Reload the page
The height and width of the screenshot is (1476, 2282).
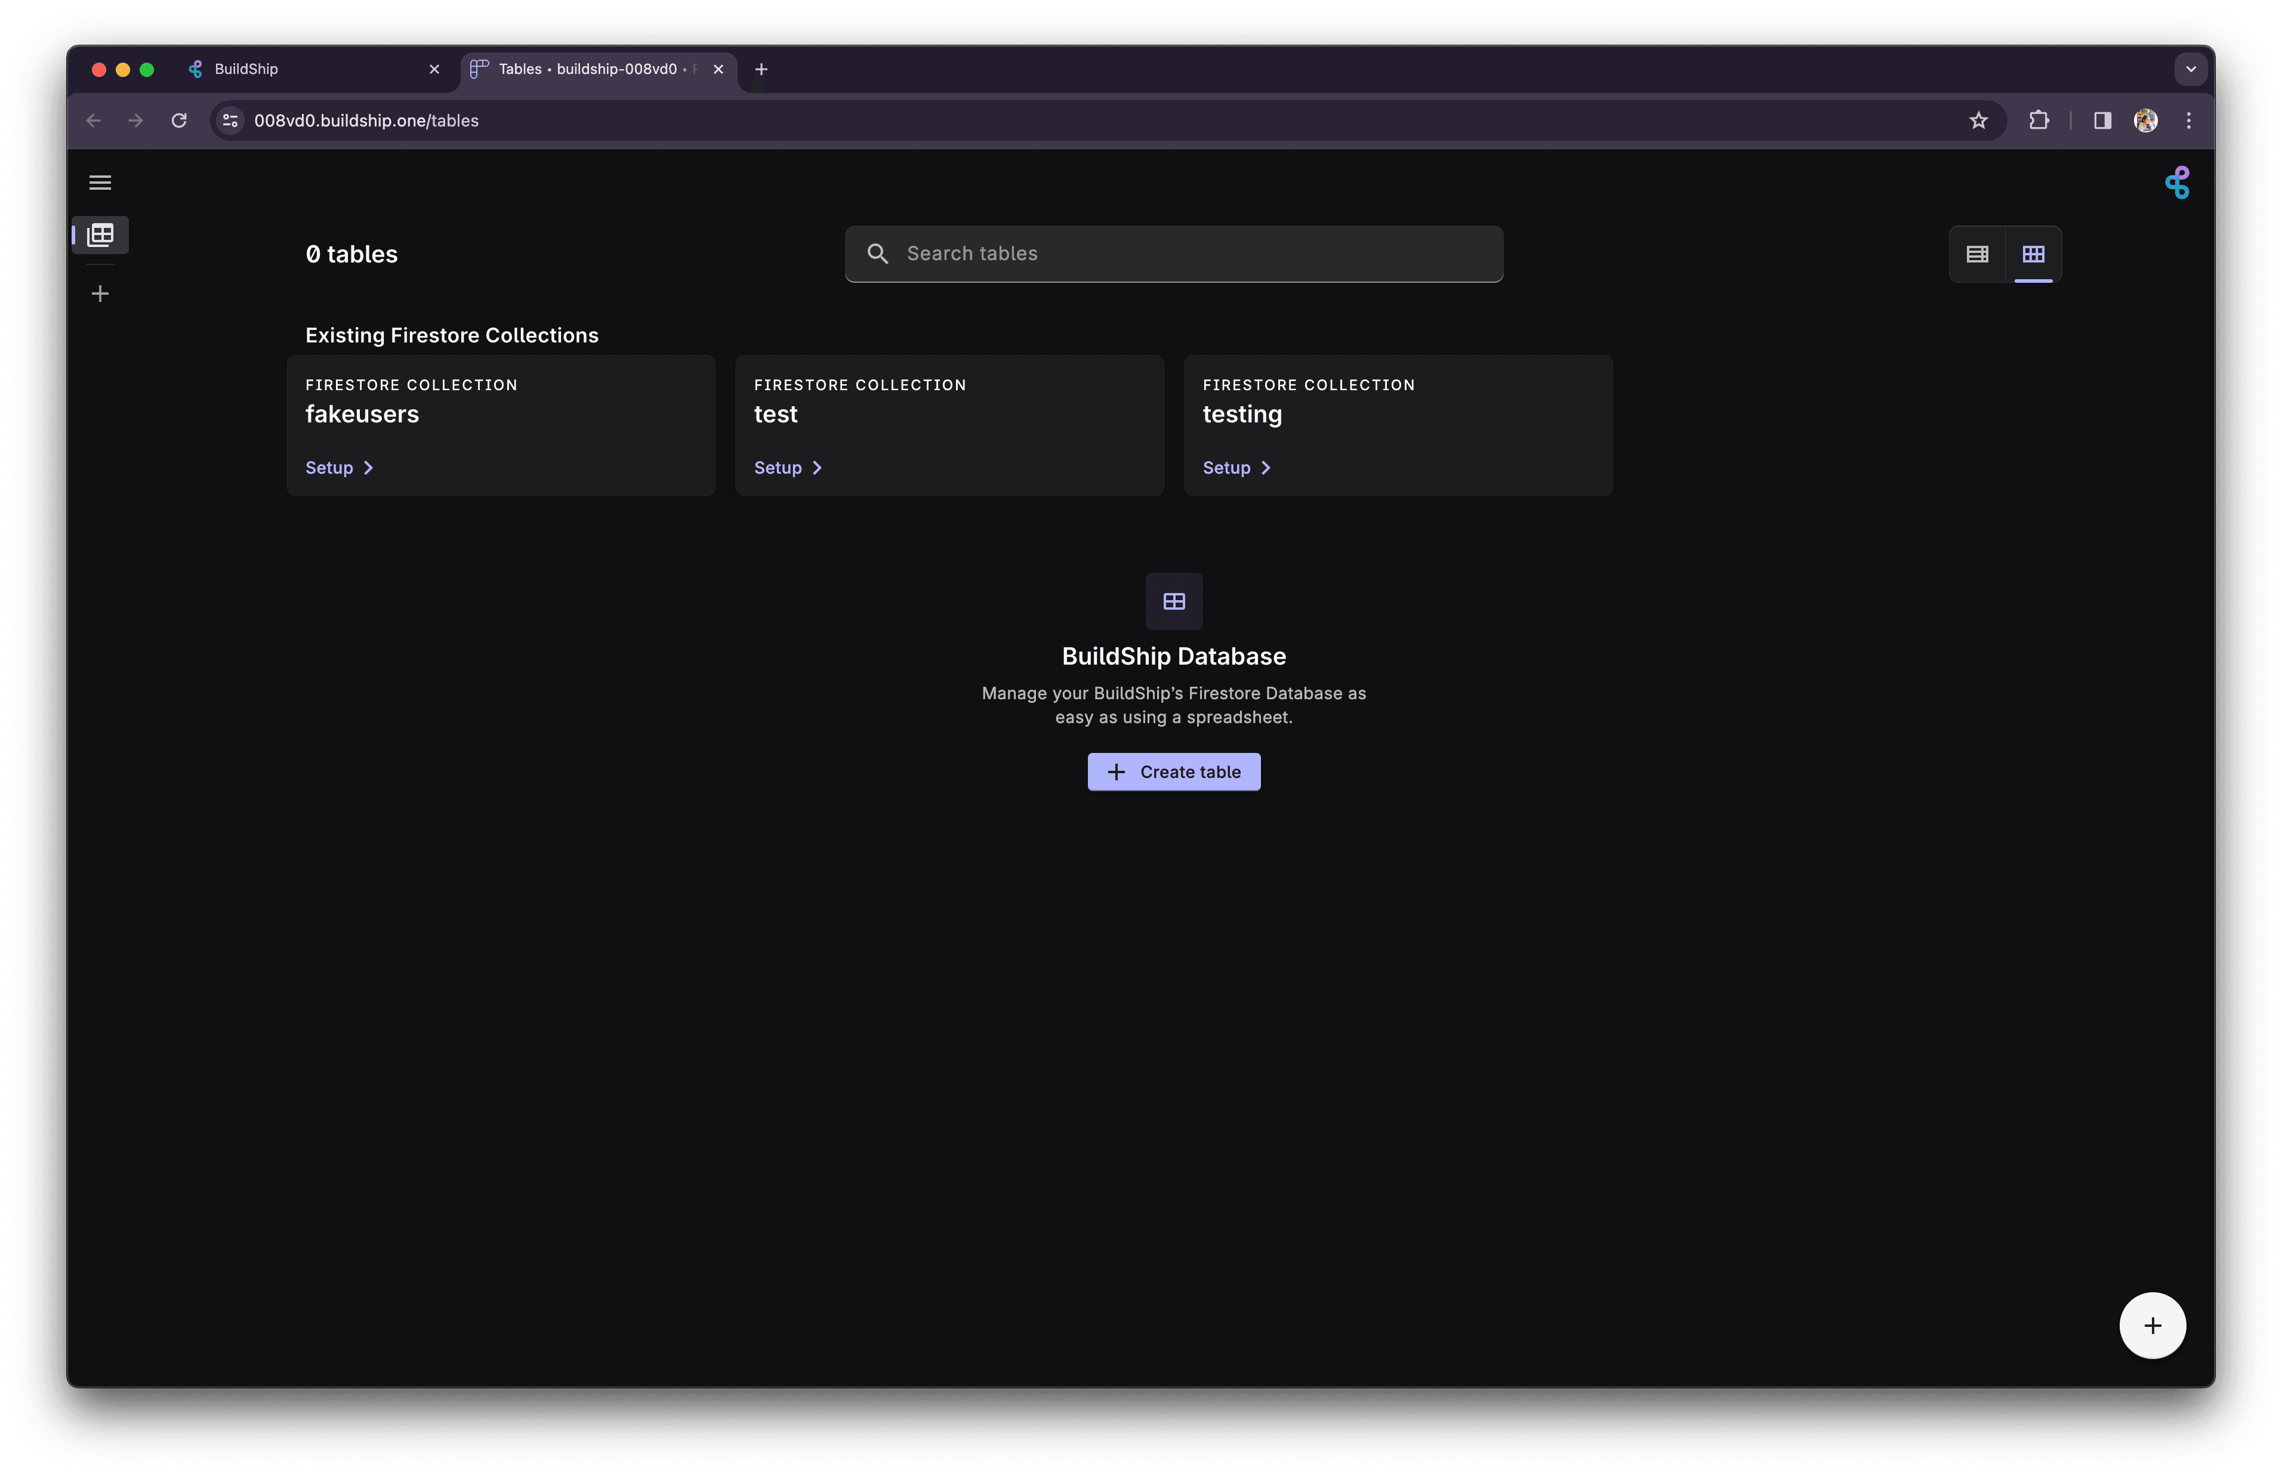[179, 121]
